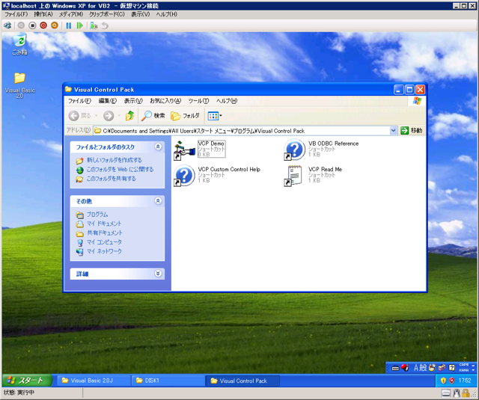
Task: Take a snapshot using the toolbar icon
Action: pos(94,25)
